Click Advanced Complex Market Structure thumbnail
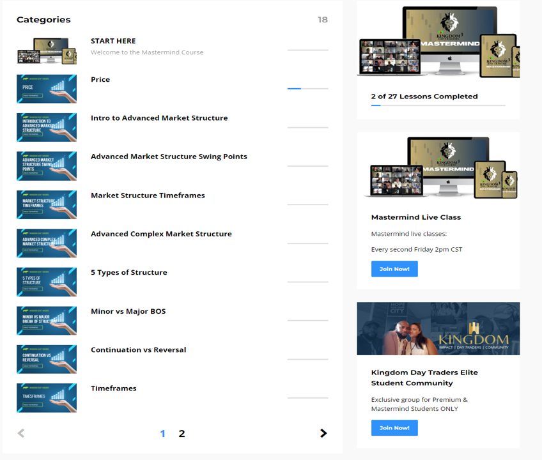The width and height of the screenshot is (542, 460). (47, 243)
